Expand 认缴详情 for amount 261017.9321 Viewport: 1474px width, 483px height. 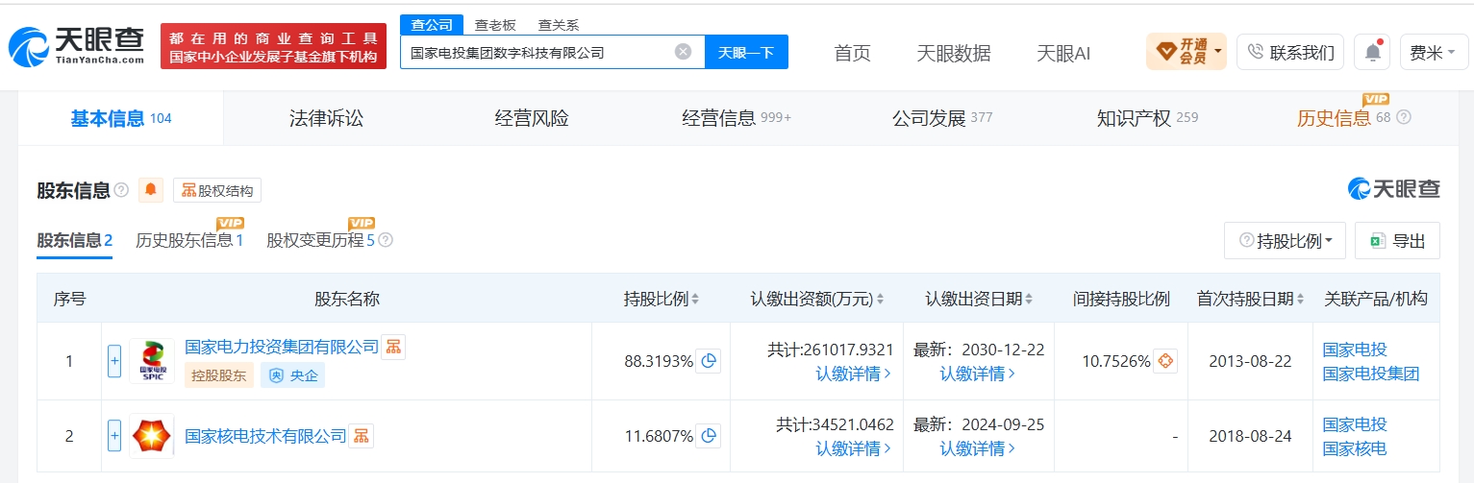[854, 374]
